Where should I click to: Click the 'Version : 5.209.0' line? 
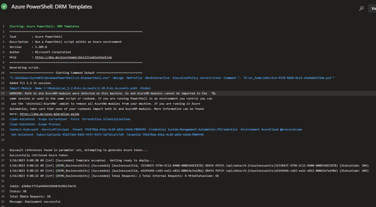coord(28,47)
